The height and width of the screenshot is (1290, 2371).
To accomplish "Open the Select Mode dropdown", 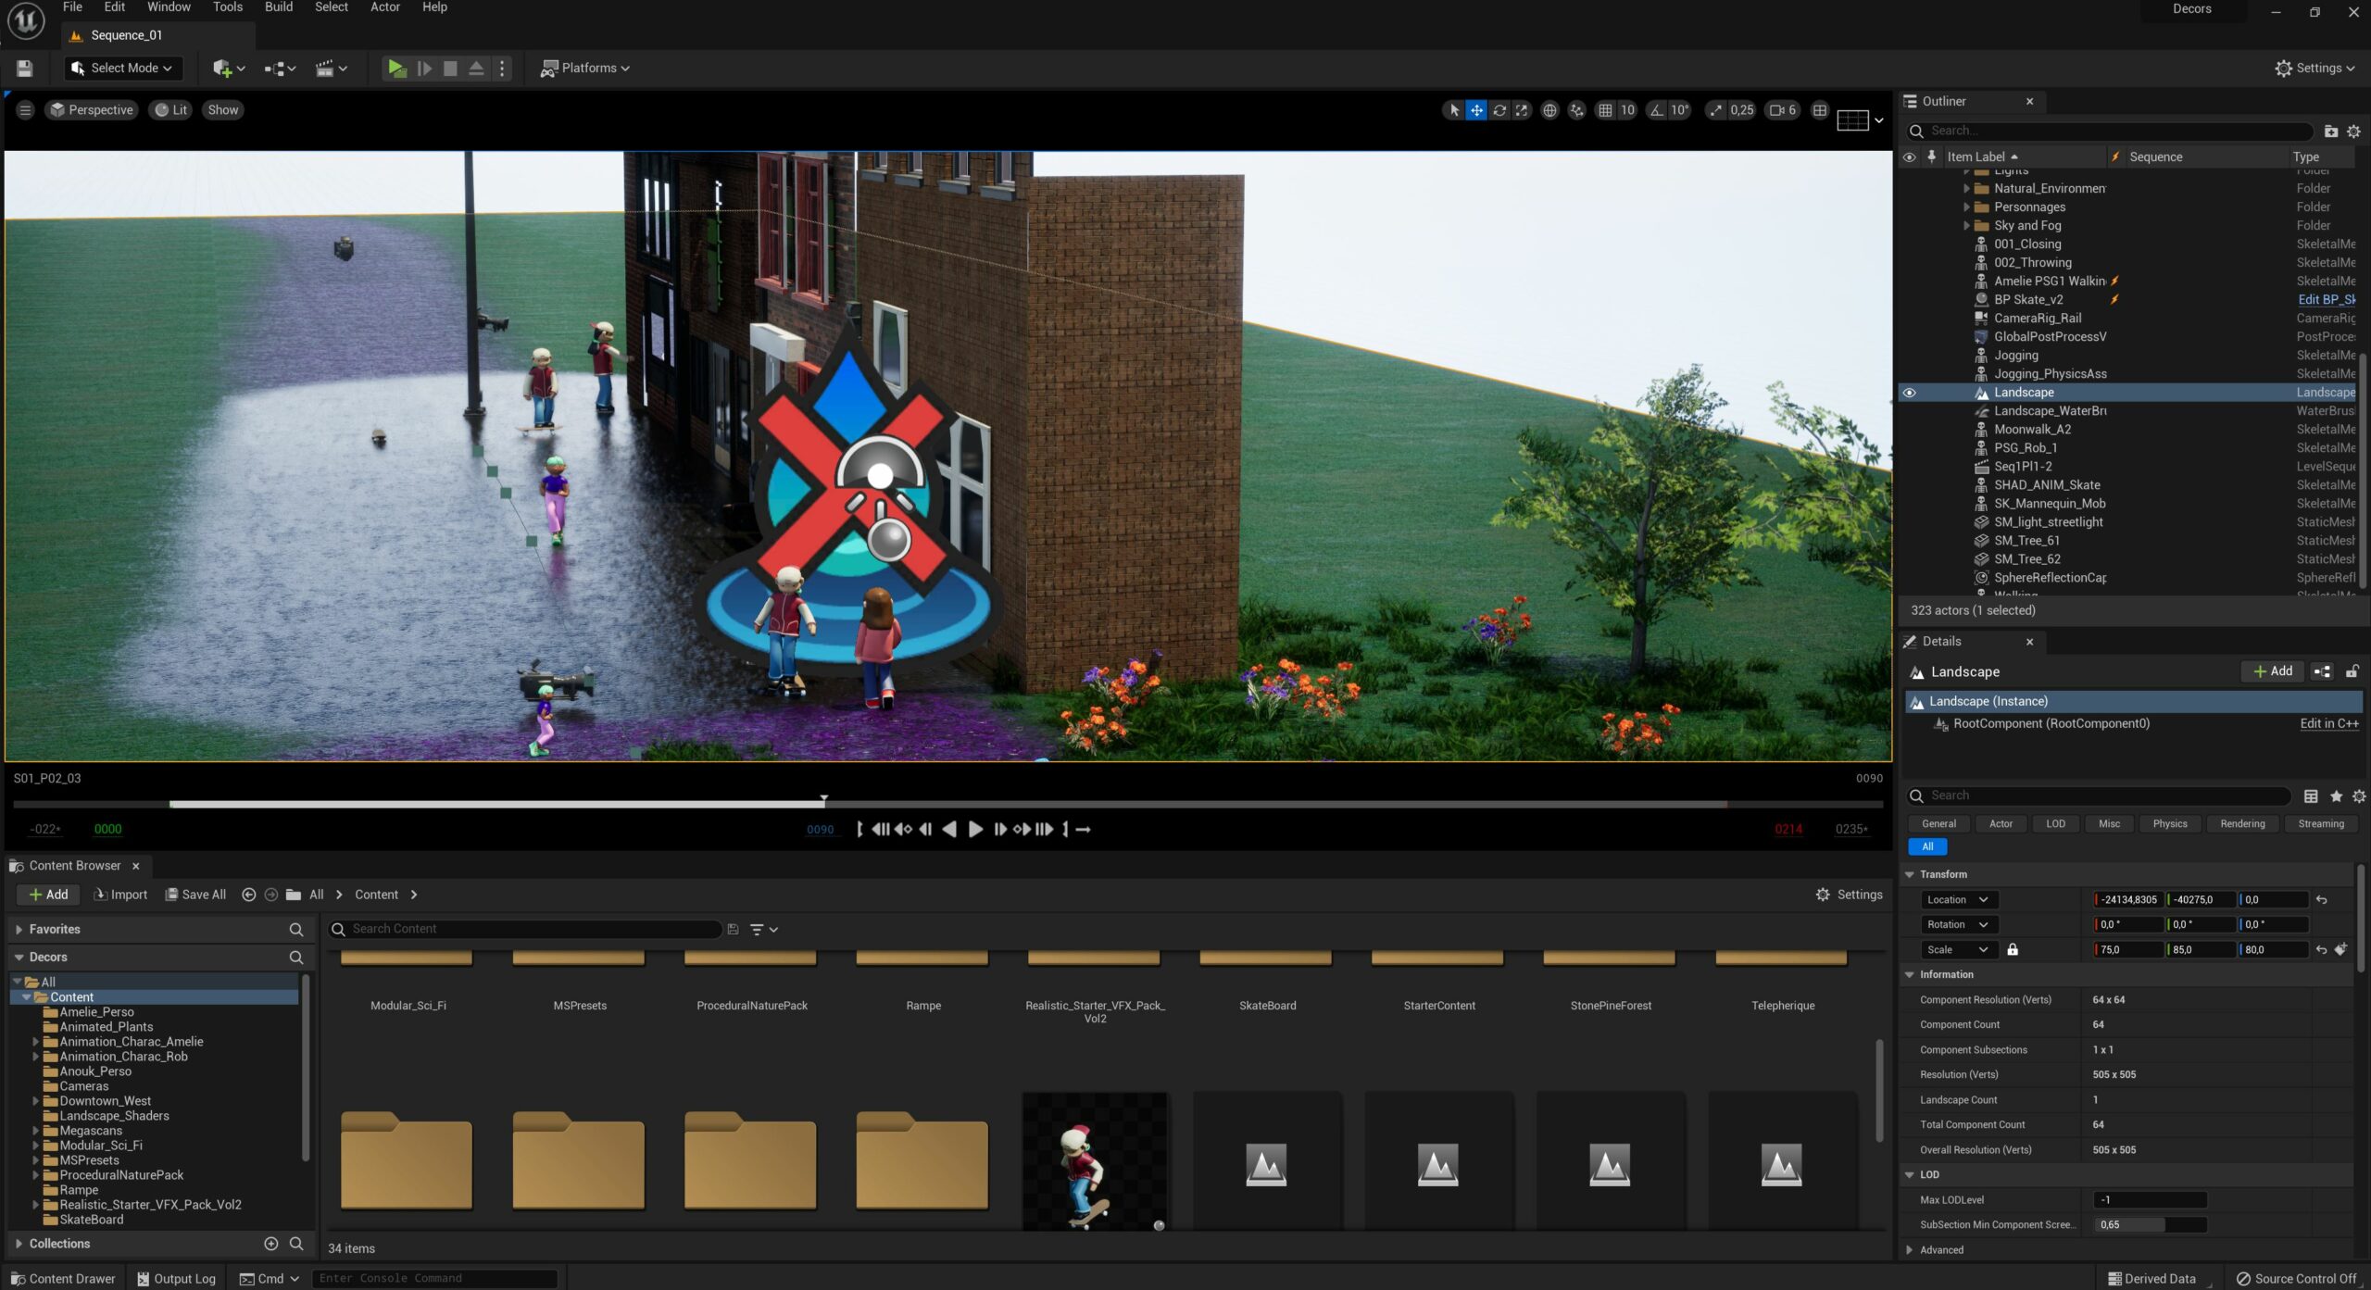I will tap(123, 68).
